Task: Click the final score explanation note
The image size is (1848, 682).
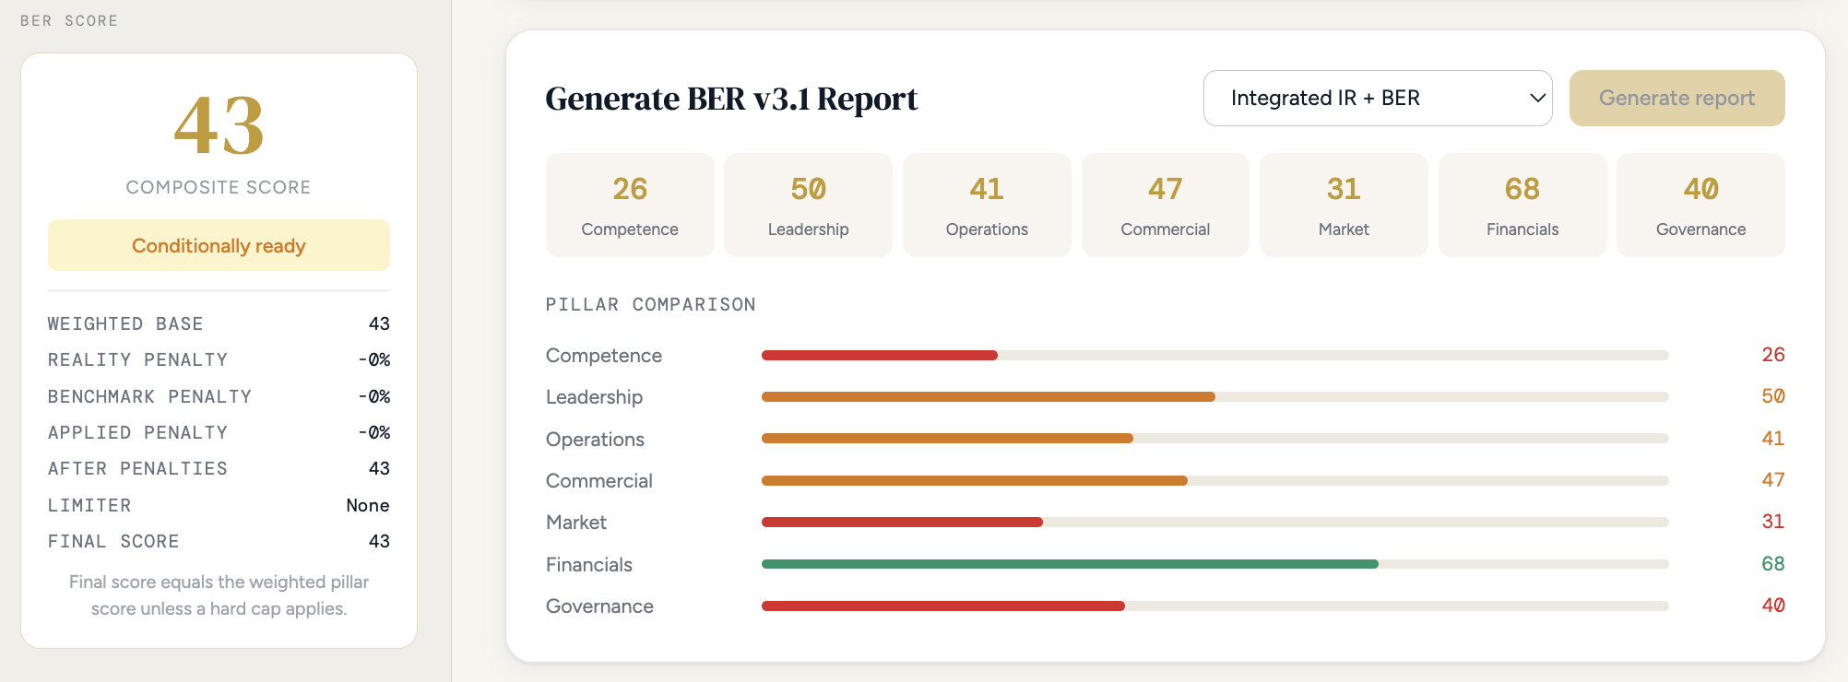Action: coord(219,595)
